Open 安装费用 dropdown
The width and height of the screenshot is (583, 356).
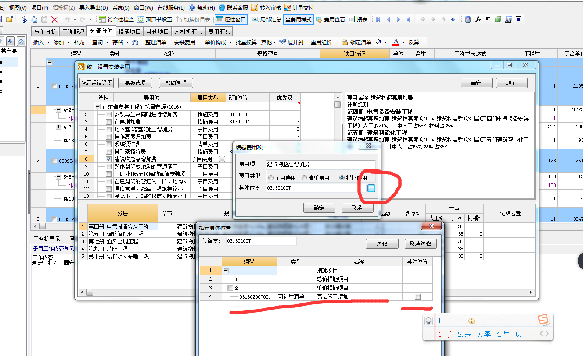187,42
